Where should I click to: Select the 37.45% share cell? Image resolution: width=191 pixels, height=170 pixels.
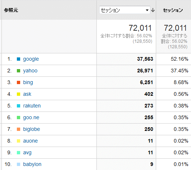180,71
